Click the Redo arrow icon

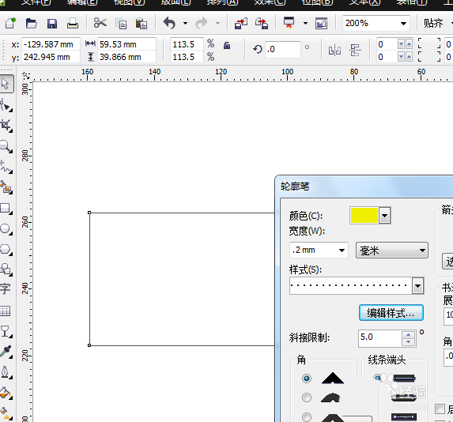click(202, 23)
